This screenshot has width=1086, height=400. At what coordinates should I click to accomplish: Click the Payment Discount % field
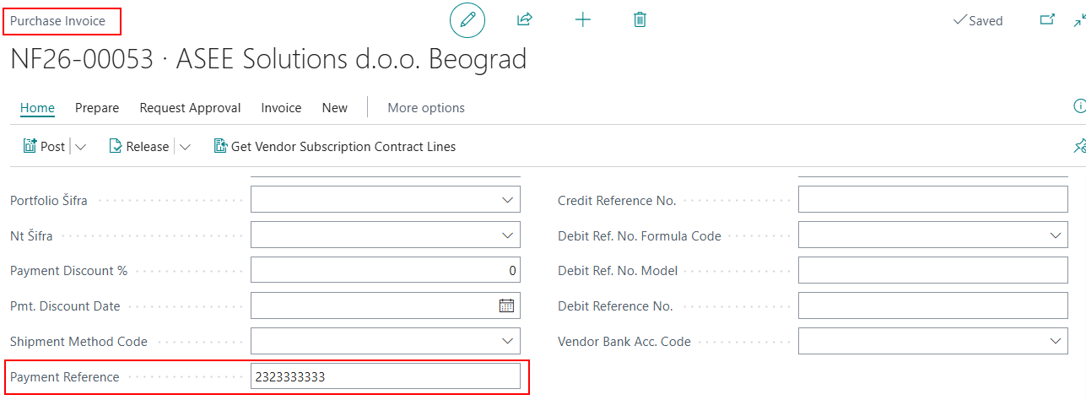point(386,270)
